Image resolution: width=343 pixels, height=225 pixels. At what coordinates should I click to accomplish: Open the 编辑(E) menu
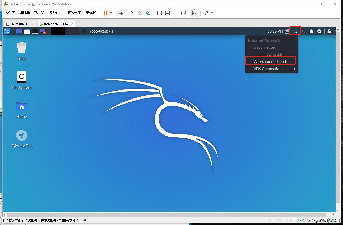point(25,13)
